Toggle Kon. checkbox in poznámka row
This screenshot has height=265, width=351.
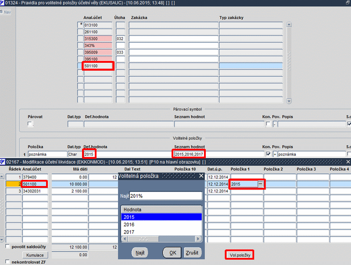coord(268,154)
